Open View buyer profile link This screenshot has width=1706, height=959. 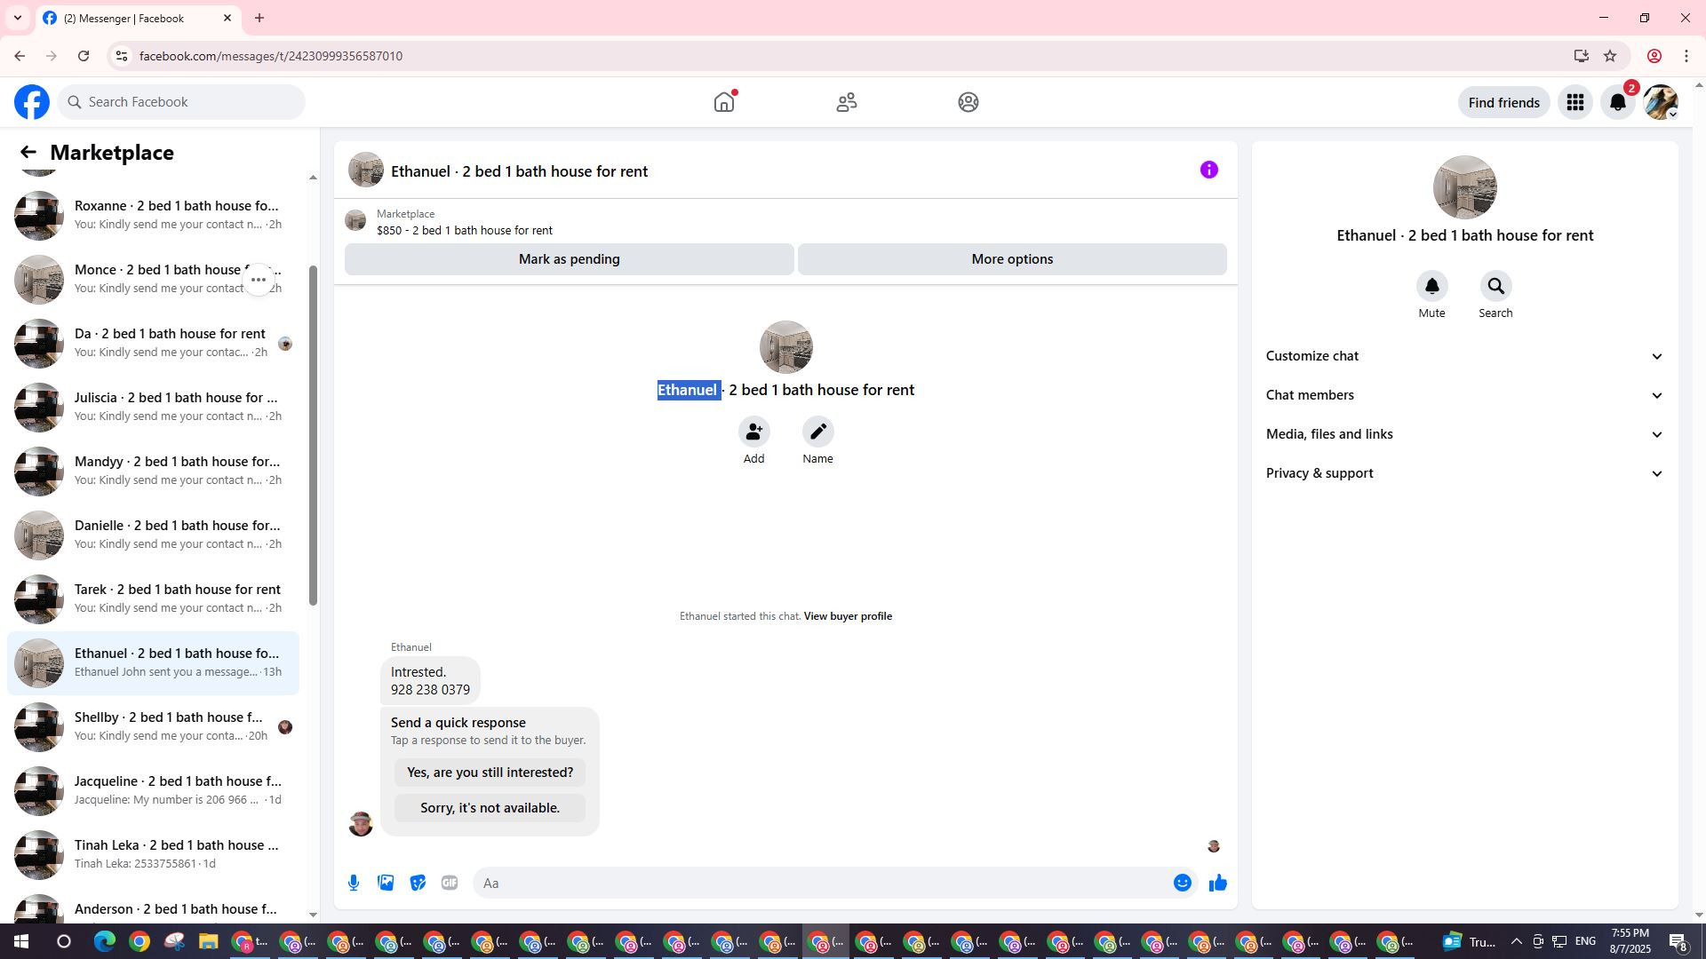pyautogui.click(x=848, y=616)
